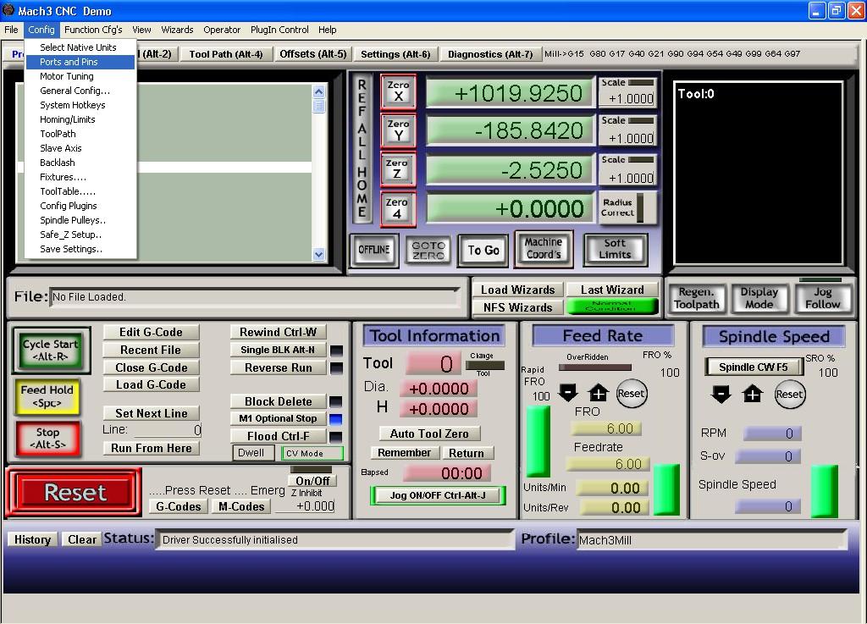
Task: Switch to Diagnostics (Alt-7) tab
Action: (x=490, y=54)
